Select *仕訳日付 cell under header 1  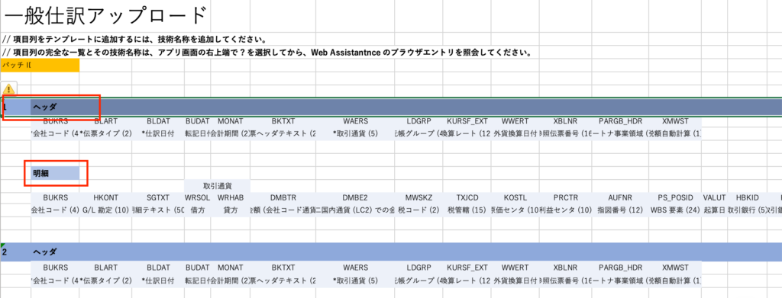pyautogui.click(x=158, y=134)
